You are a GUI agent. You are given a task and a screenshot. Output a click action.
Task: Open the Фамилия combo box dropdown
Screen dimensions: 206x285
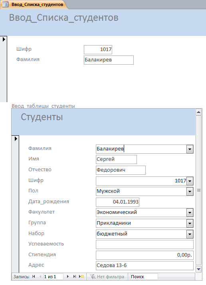click(190, 149)
